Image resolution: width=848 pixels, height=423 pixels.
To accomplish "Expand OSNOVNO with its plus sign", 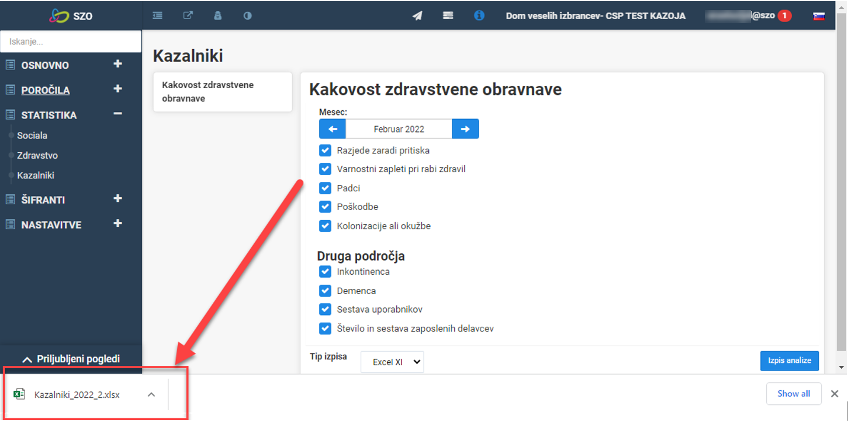I will coord(117,64).
